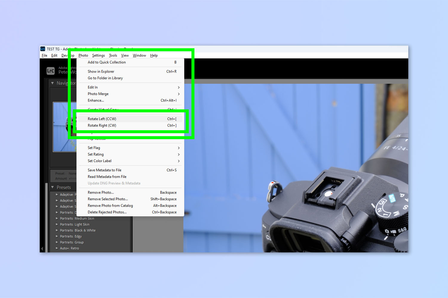The width and height of the screenshot is (448, 298).
Task: Click the Navigator preview thumbnail
Action: click(x=65, y=127)
